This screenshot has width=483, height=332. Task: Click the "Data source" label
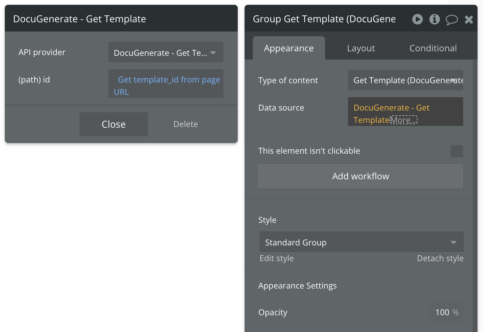tap(281, 108)
